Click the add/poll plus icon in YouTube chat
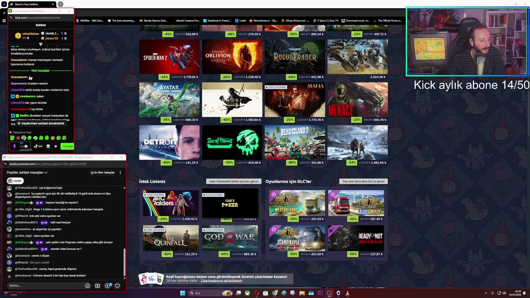 (108, 286)
